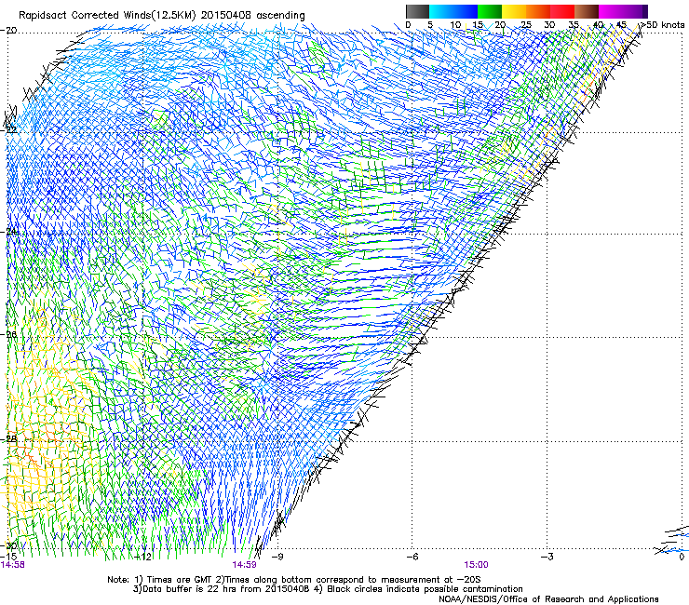The width and height of the screenshot is (689, 605).
Task: Click the -3 longitude axis label
Action: (x=547, y=557)
